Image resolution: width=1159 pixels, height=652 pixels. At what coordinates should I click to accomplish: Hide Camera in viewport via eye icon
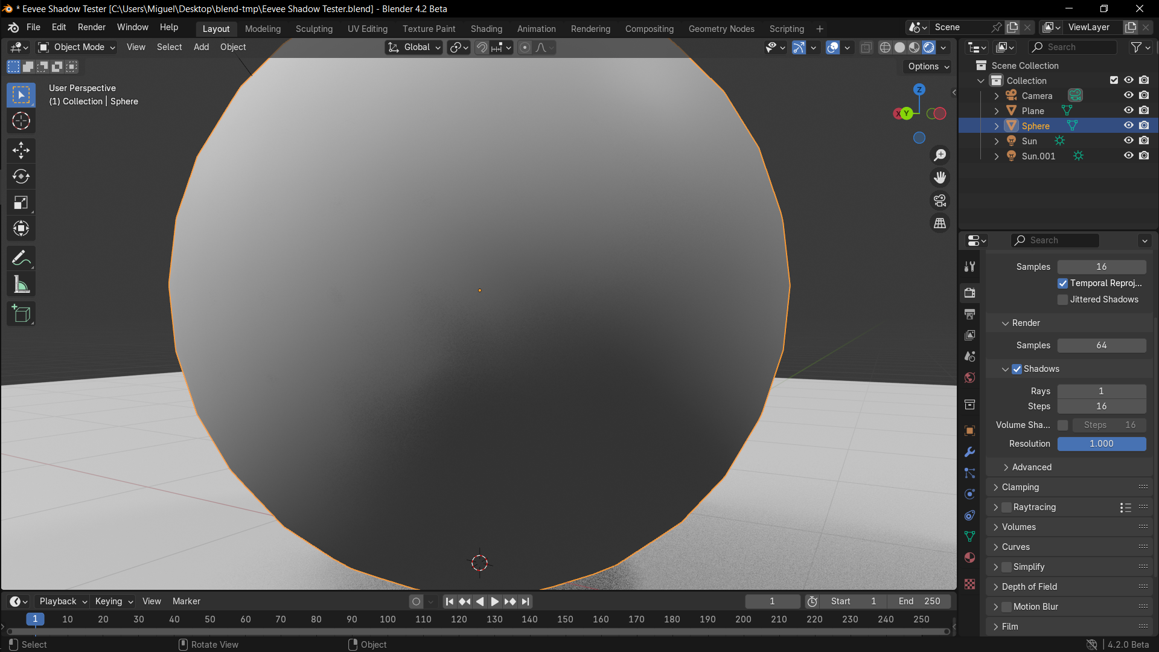[1128, 95]
